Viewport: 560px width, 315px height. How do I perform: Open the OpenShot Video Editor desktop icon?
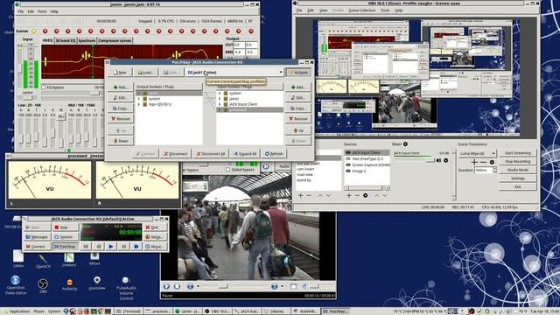pos(16,284)
